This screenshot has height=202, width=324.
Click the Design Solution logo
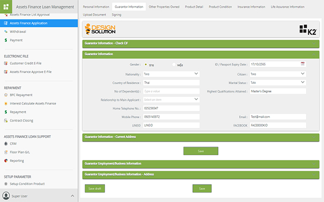pyautogui.click(x=100, y=29)
